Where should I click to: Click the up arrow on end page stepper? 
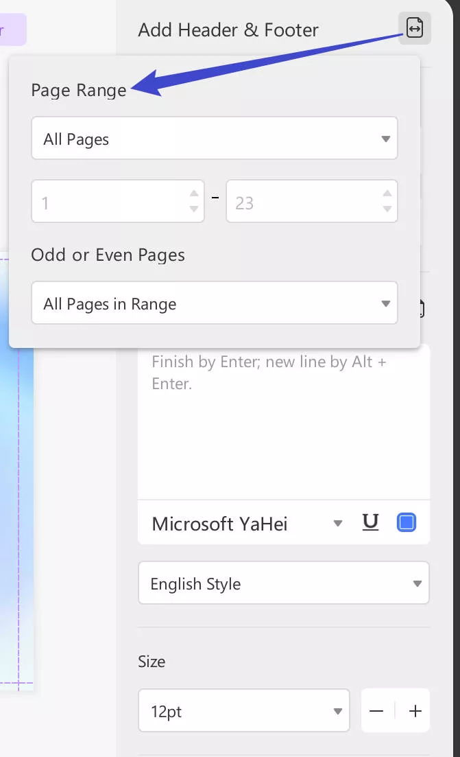pyautogui.click(x=387, y=192)
